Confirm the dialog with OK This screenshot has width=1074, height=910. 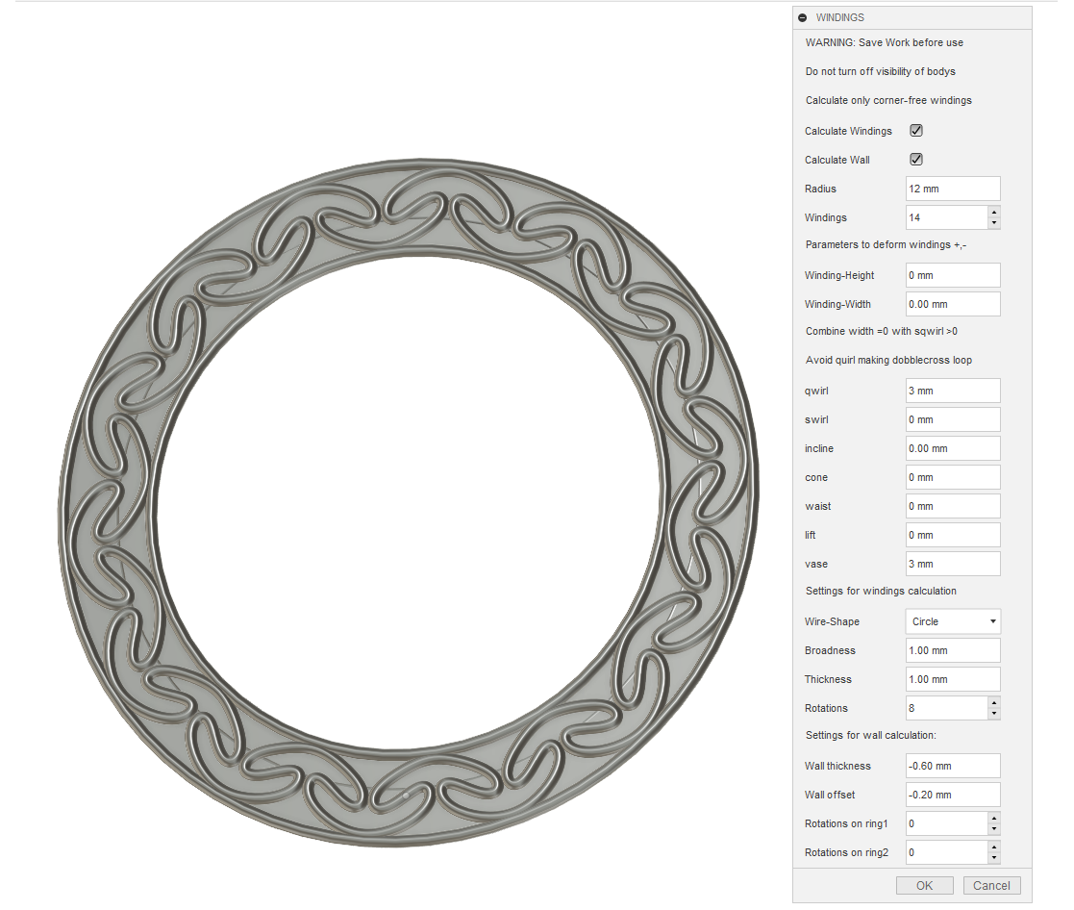(924, 885)
